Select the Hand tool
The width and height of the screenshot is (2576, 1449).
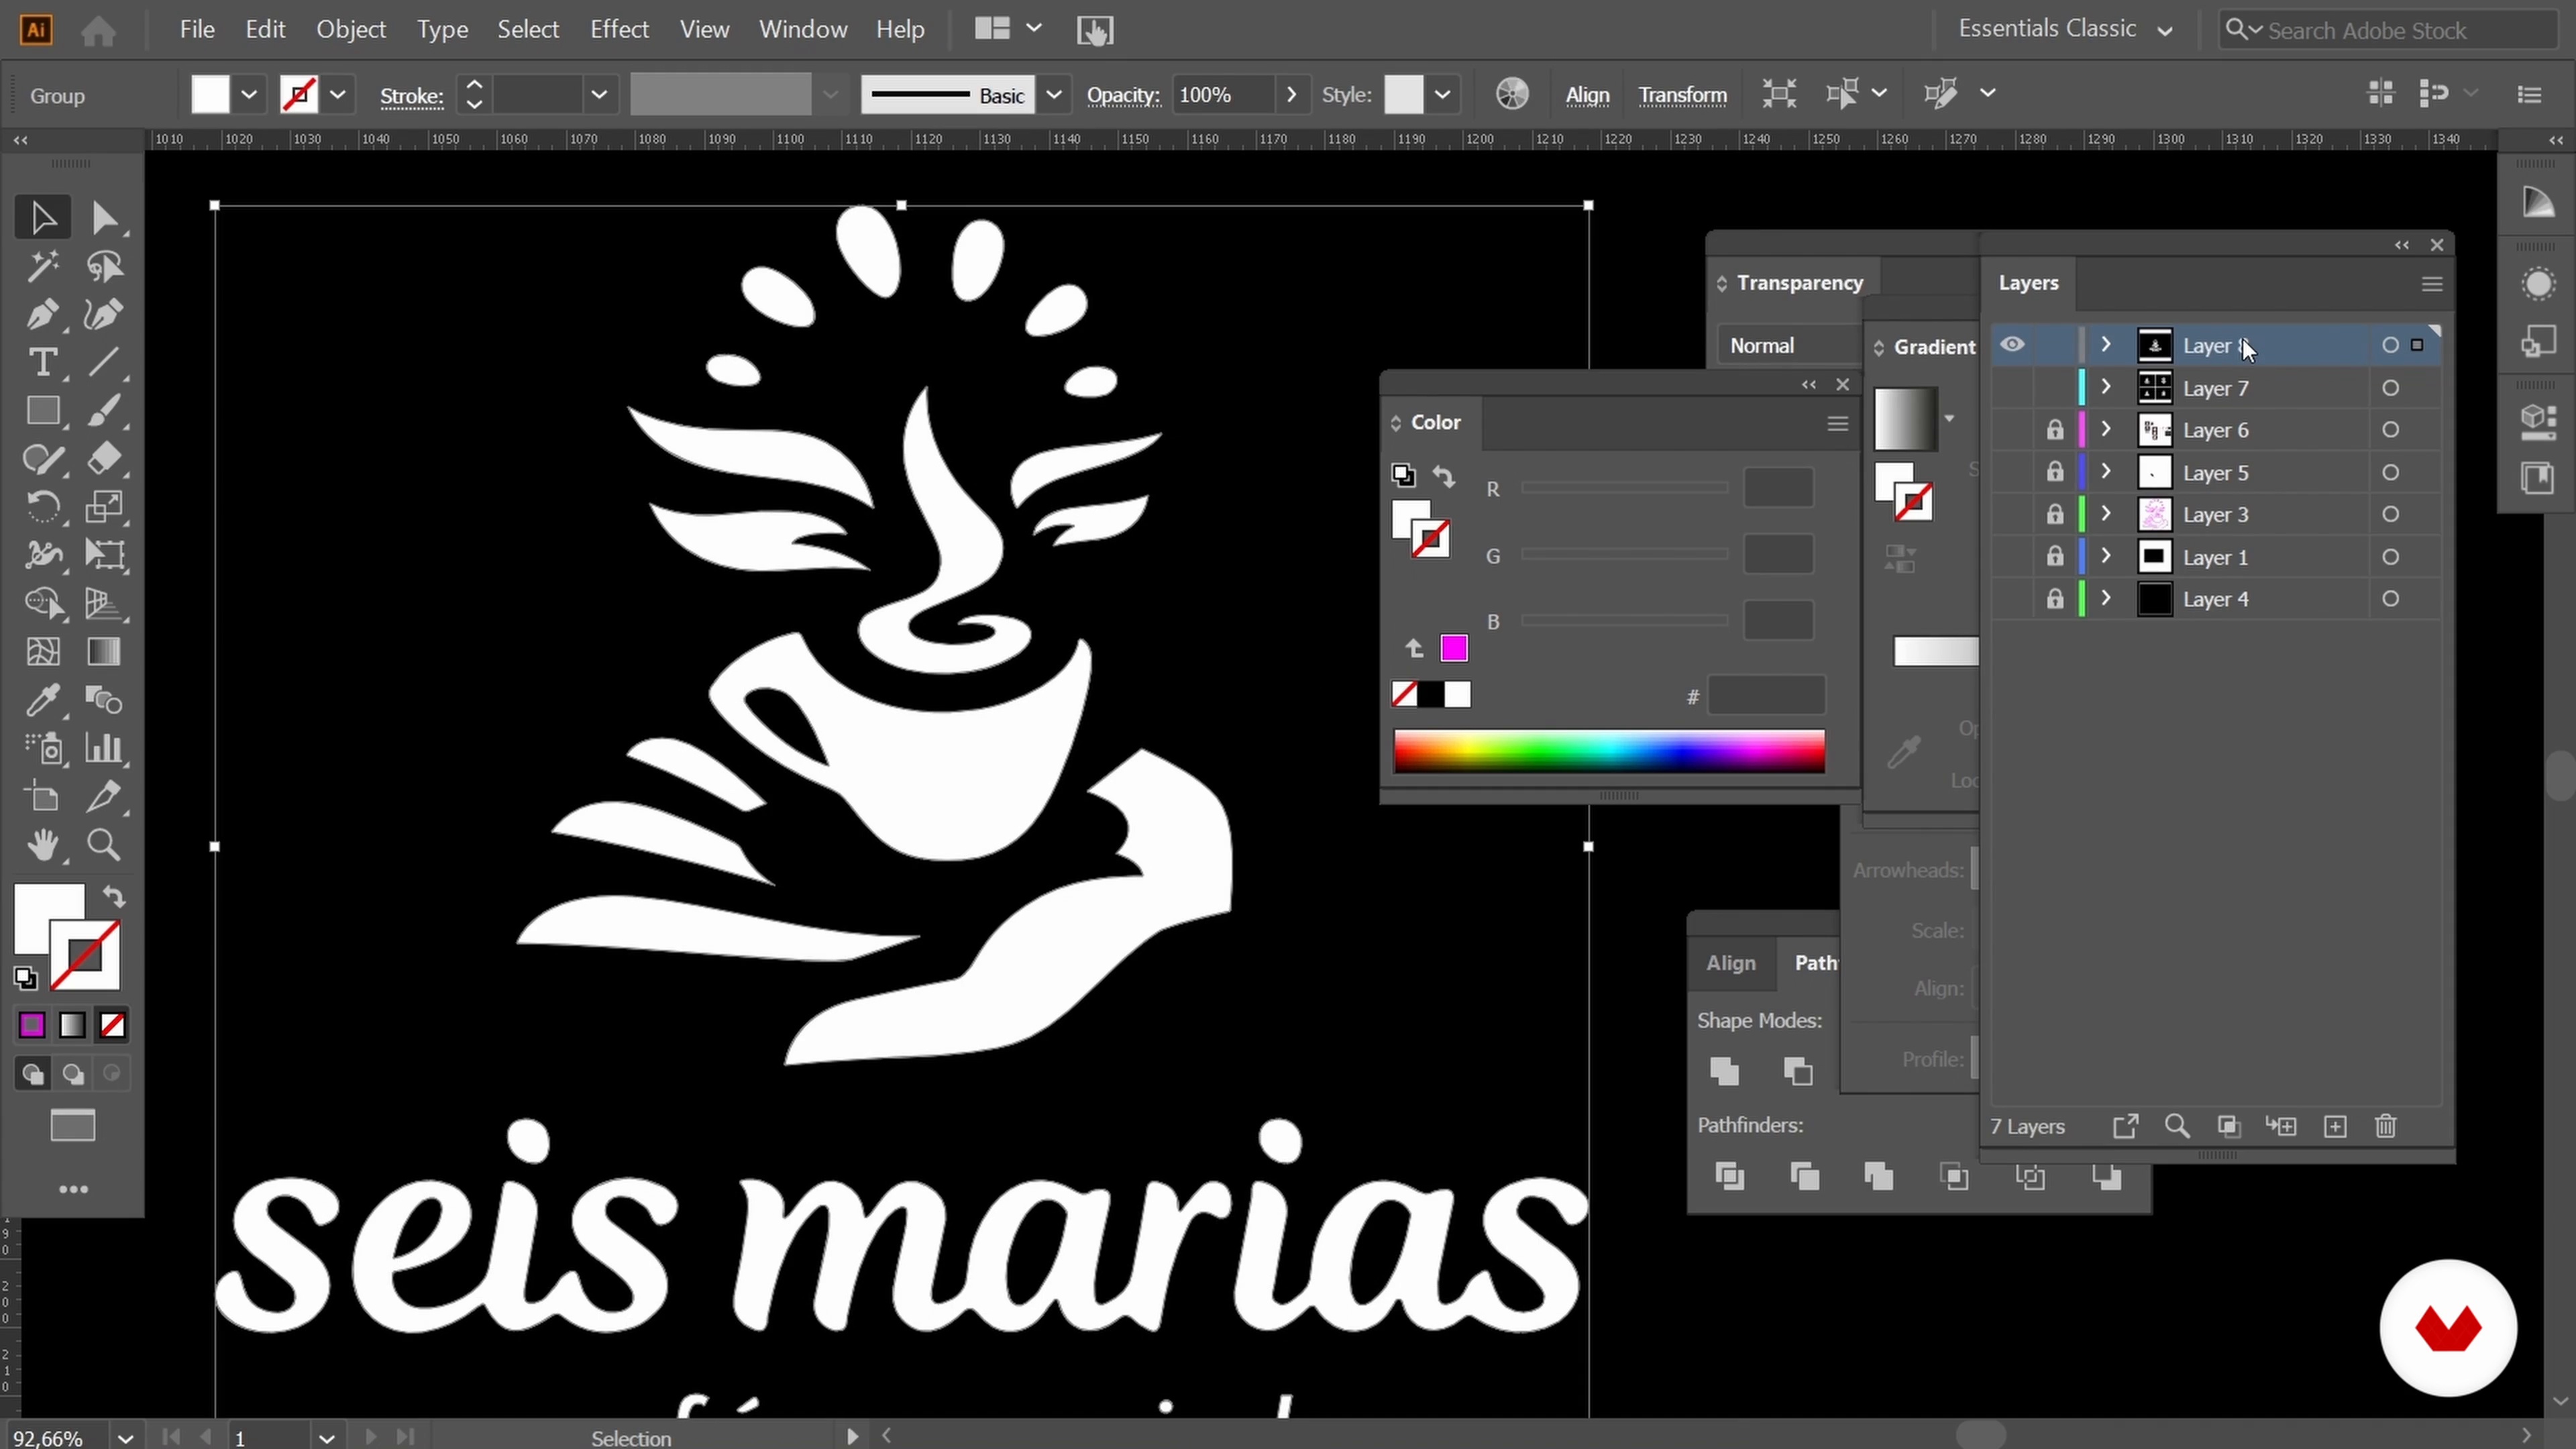42,845
